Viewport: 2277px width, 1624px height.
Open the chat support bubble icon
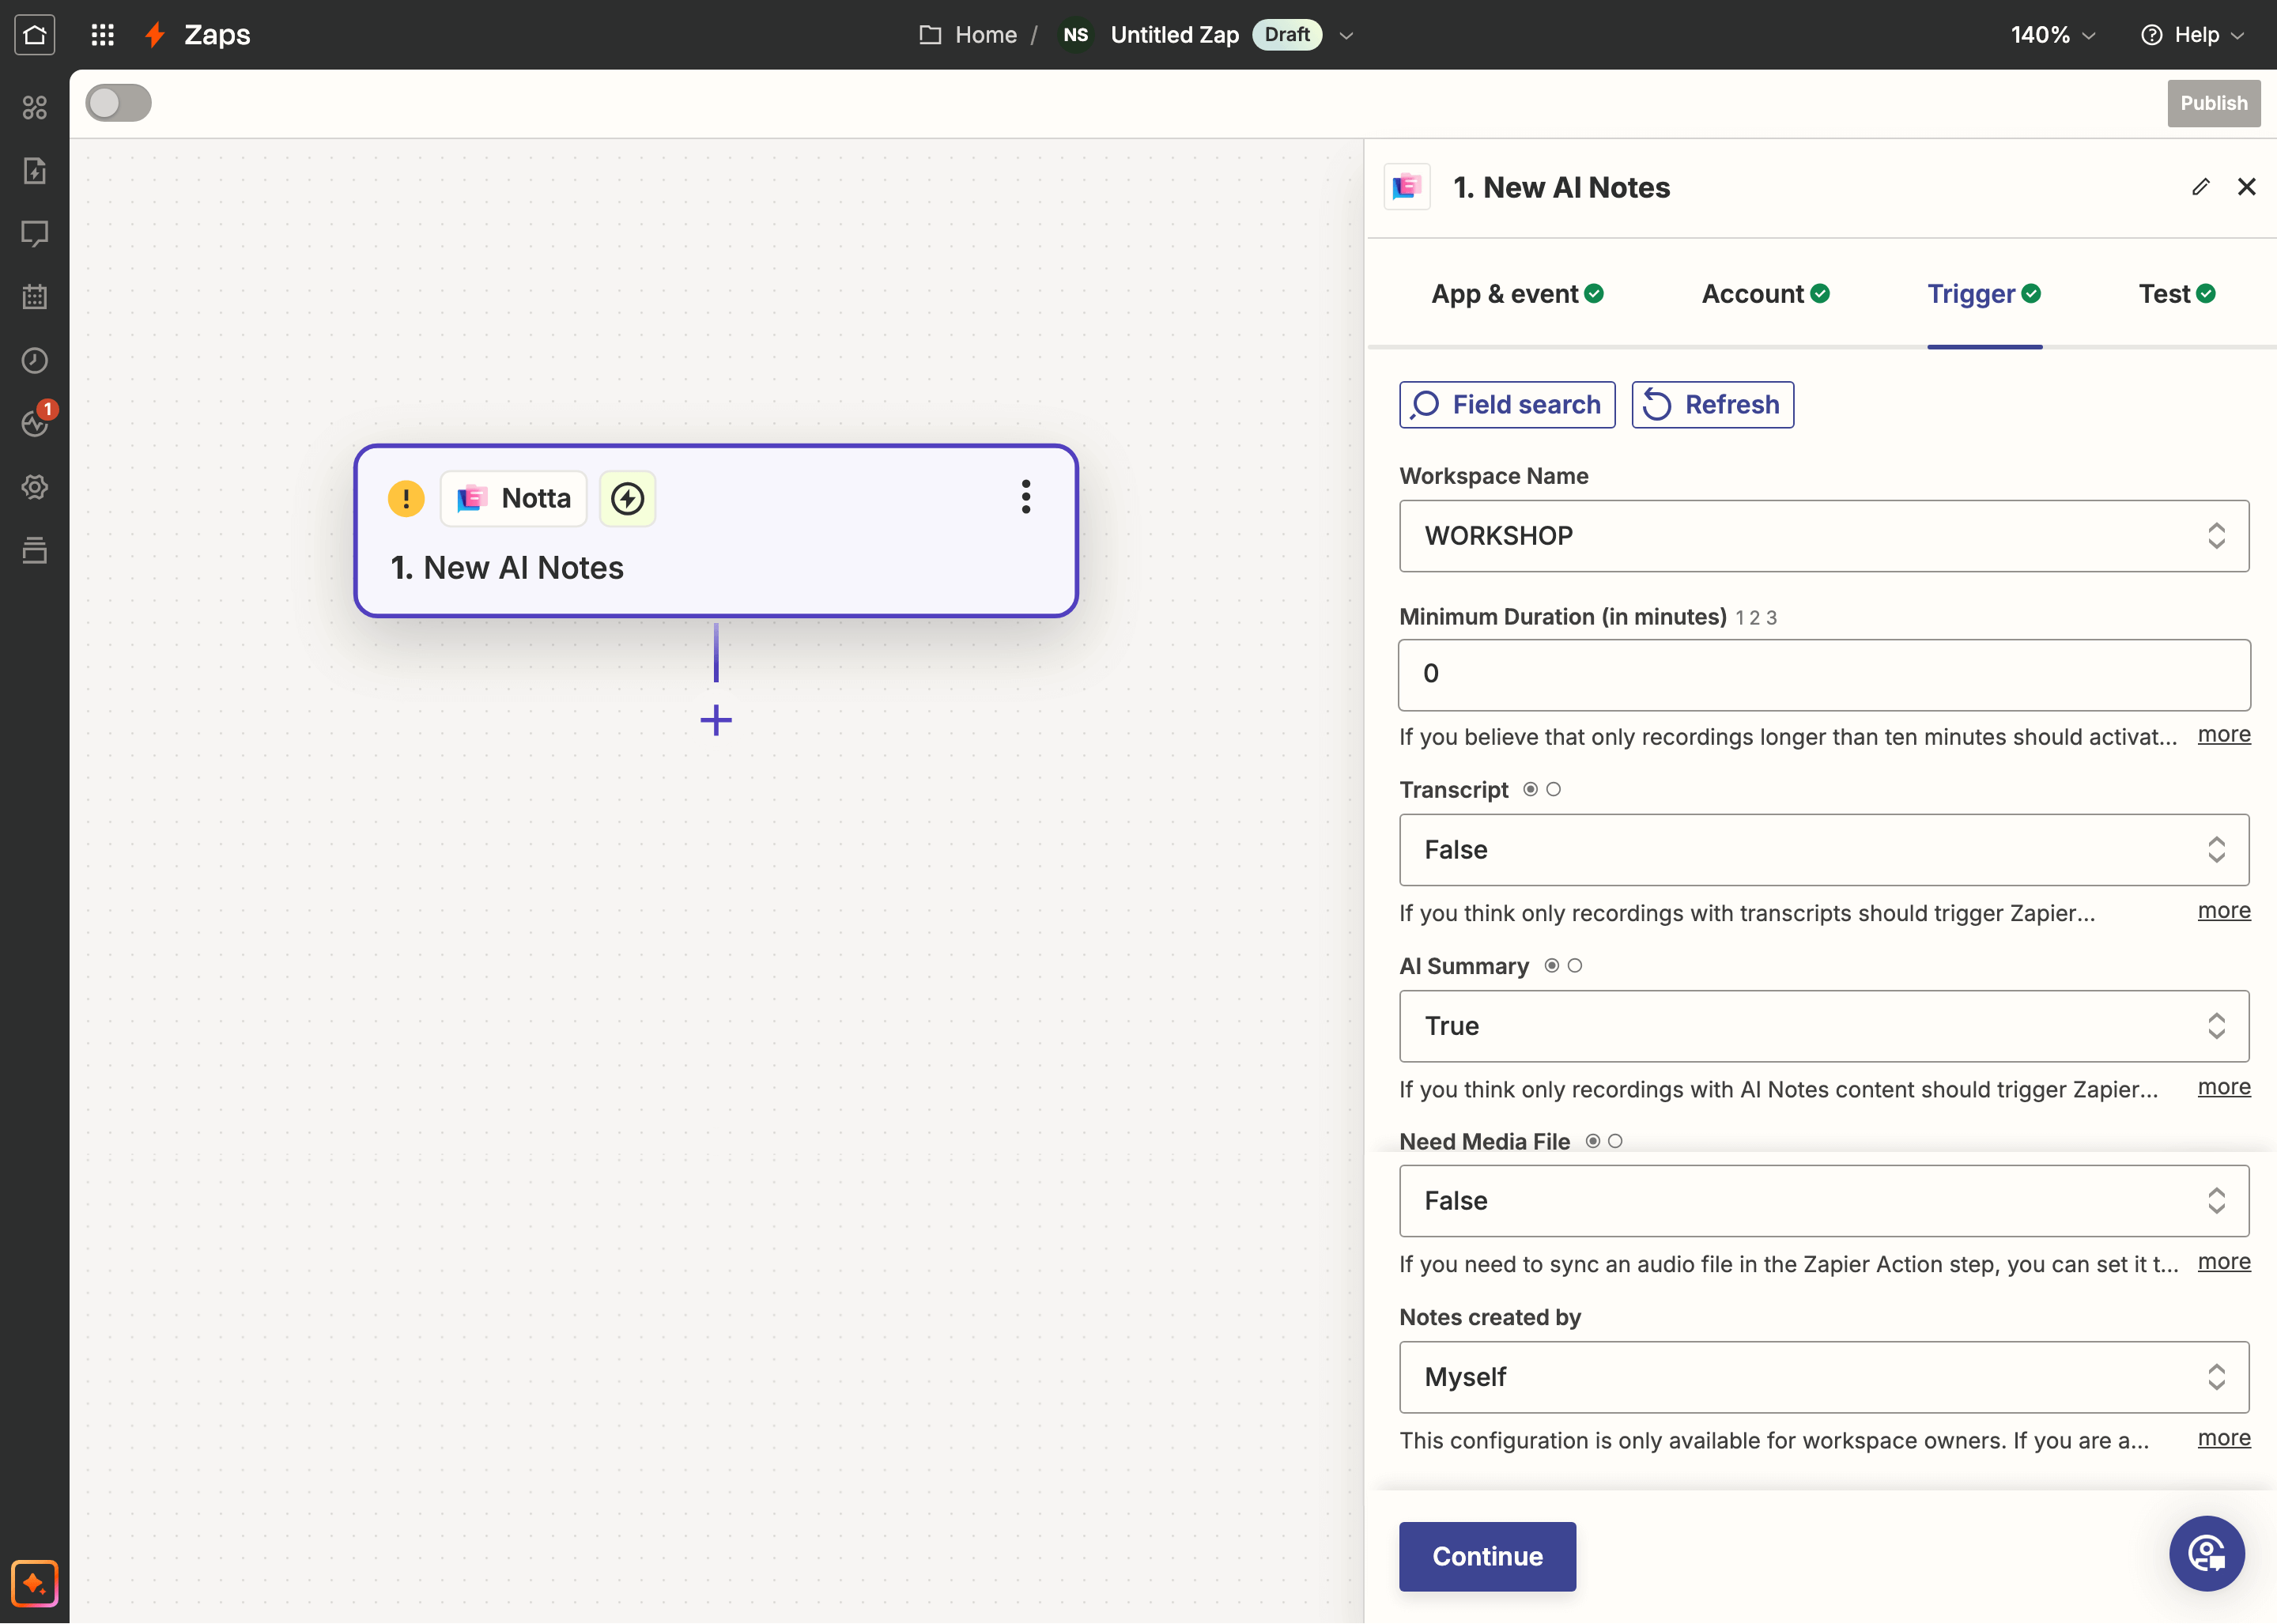[2207, 1554]
